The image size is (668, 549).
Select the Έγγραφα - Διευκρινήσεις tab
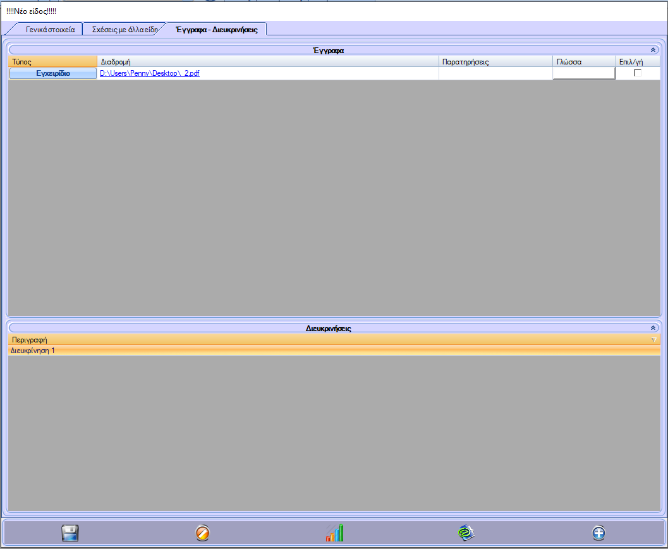(216, 30)
